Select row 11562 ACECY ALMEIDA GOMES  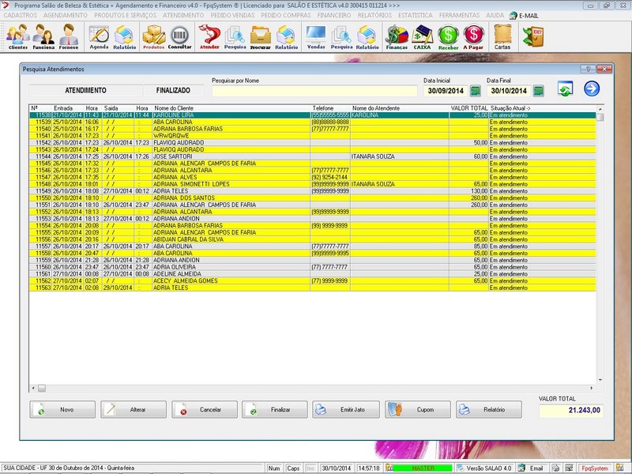coord(312,280)
